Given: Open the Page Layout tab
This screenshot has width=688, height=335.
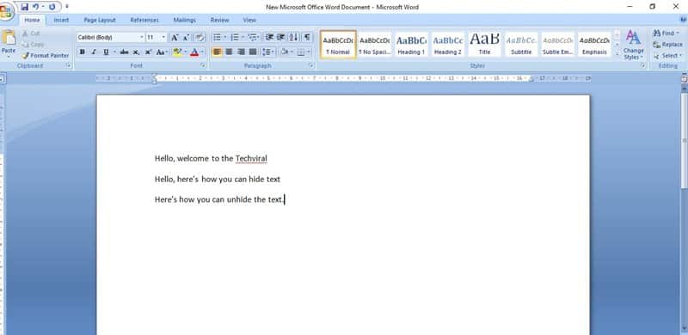Looking at the screenshot, I should 100,20.
